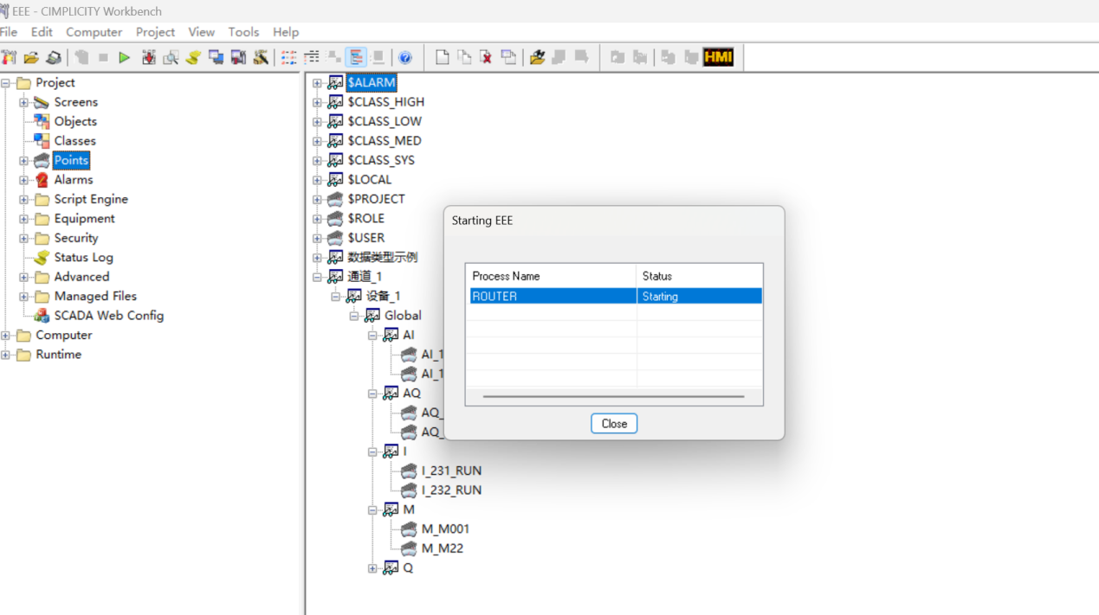1099x615 pixels.
Task: Click the SCADA Web Config icon
Action: 41,316
